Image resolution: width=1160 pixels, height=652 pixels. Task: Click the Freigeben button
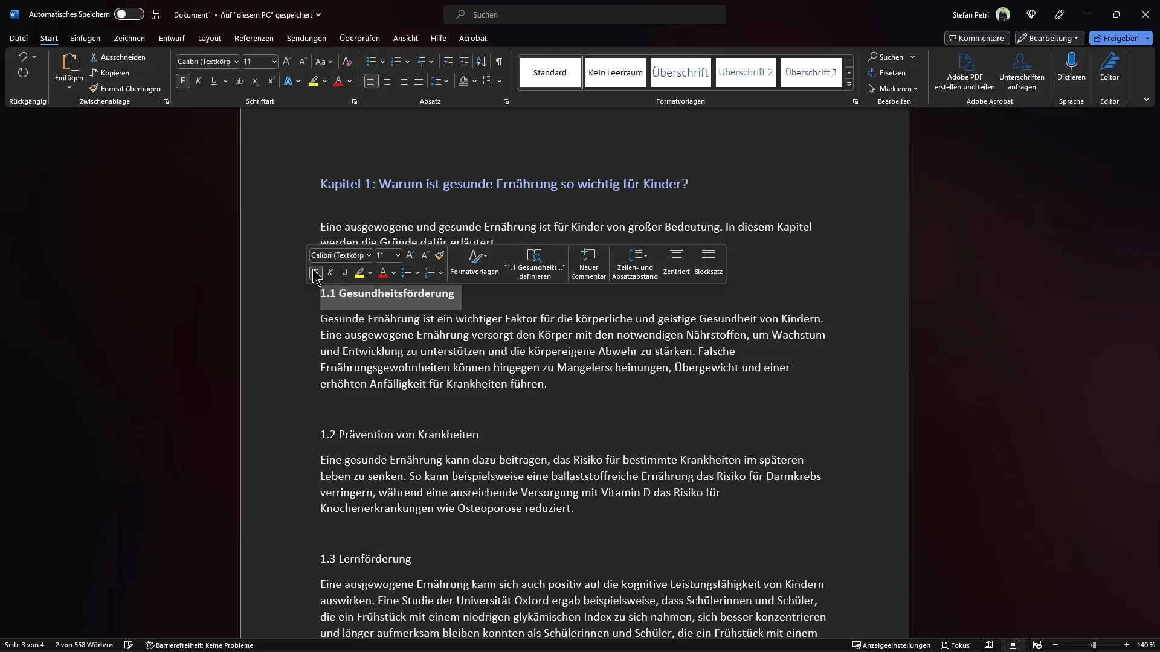click(1115, 38)
